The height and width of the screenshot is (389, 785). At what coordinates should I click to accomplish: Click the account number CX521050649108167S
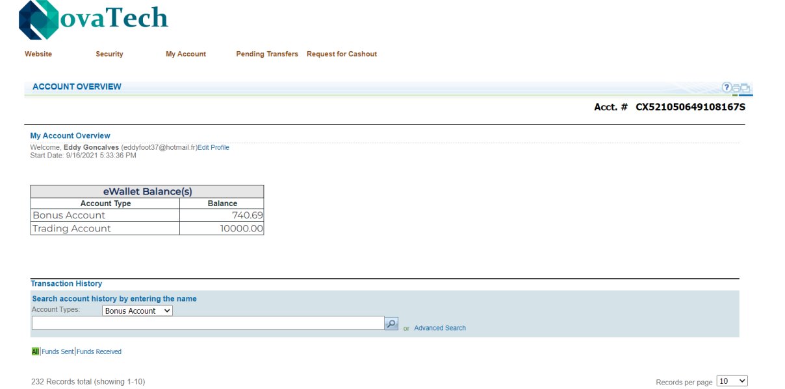(x=690, y=107)
